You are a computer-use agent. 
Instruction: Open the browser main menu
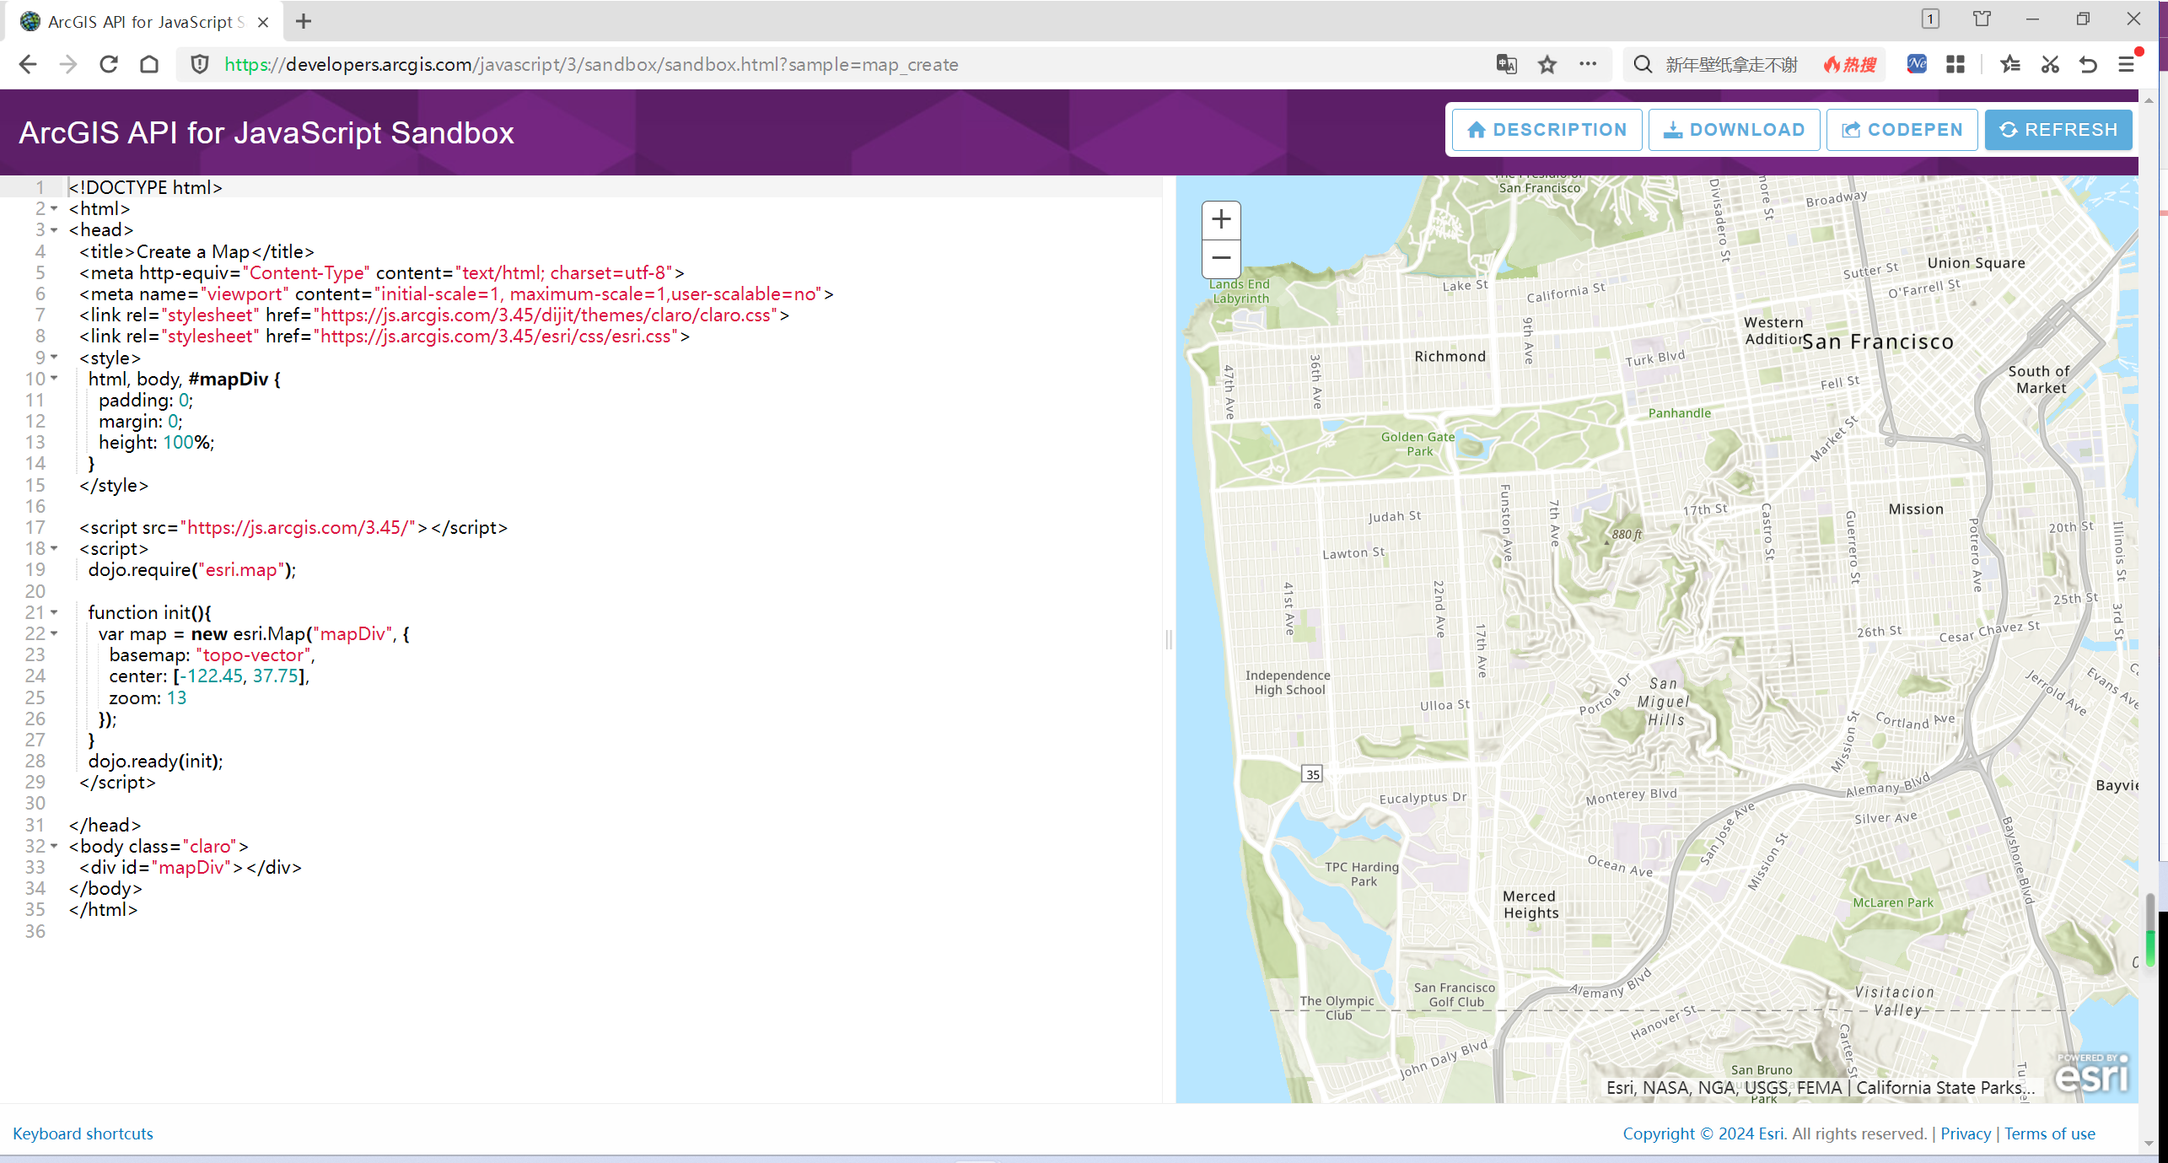(x=2127, y=64)
